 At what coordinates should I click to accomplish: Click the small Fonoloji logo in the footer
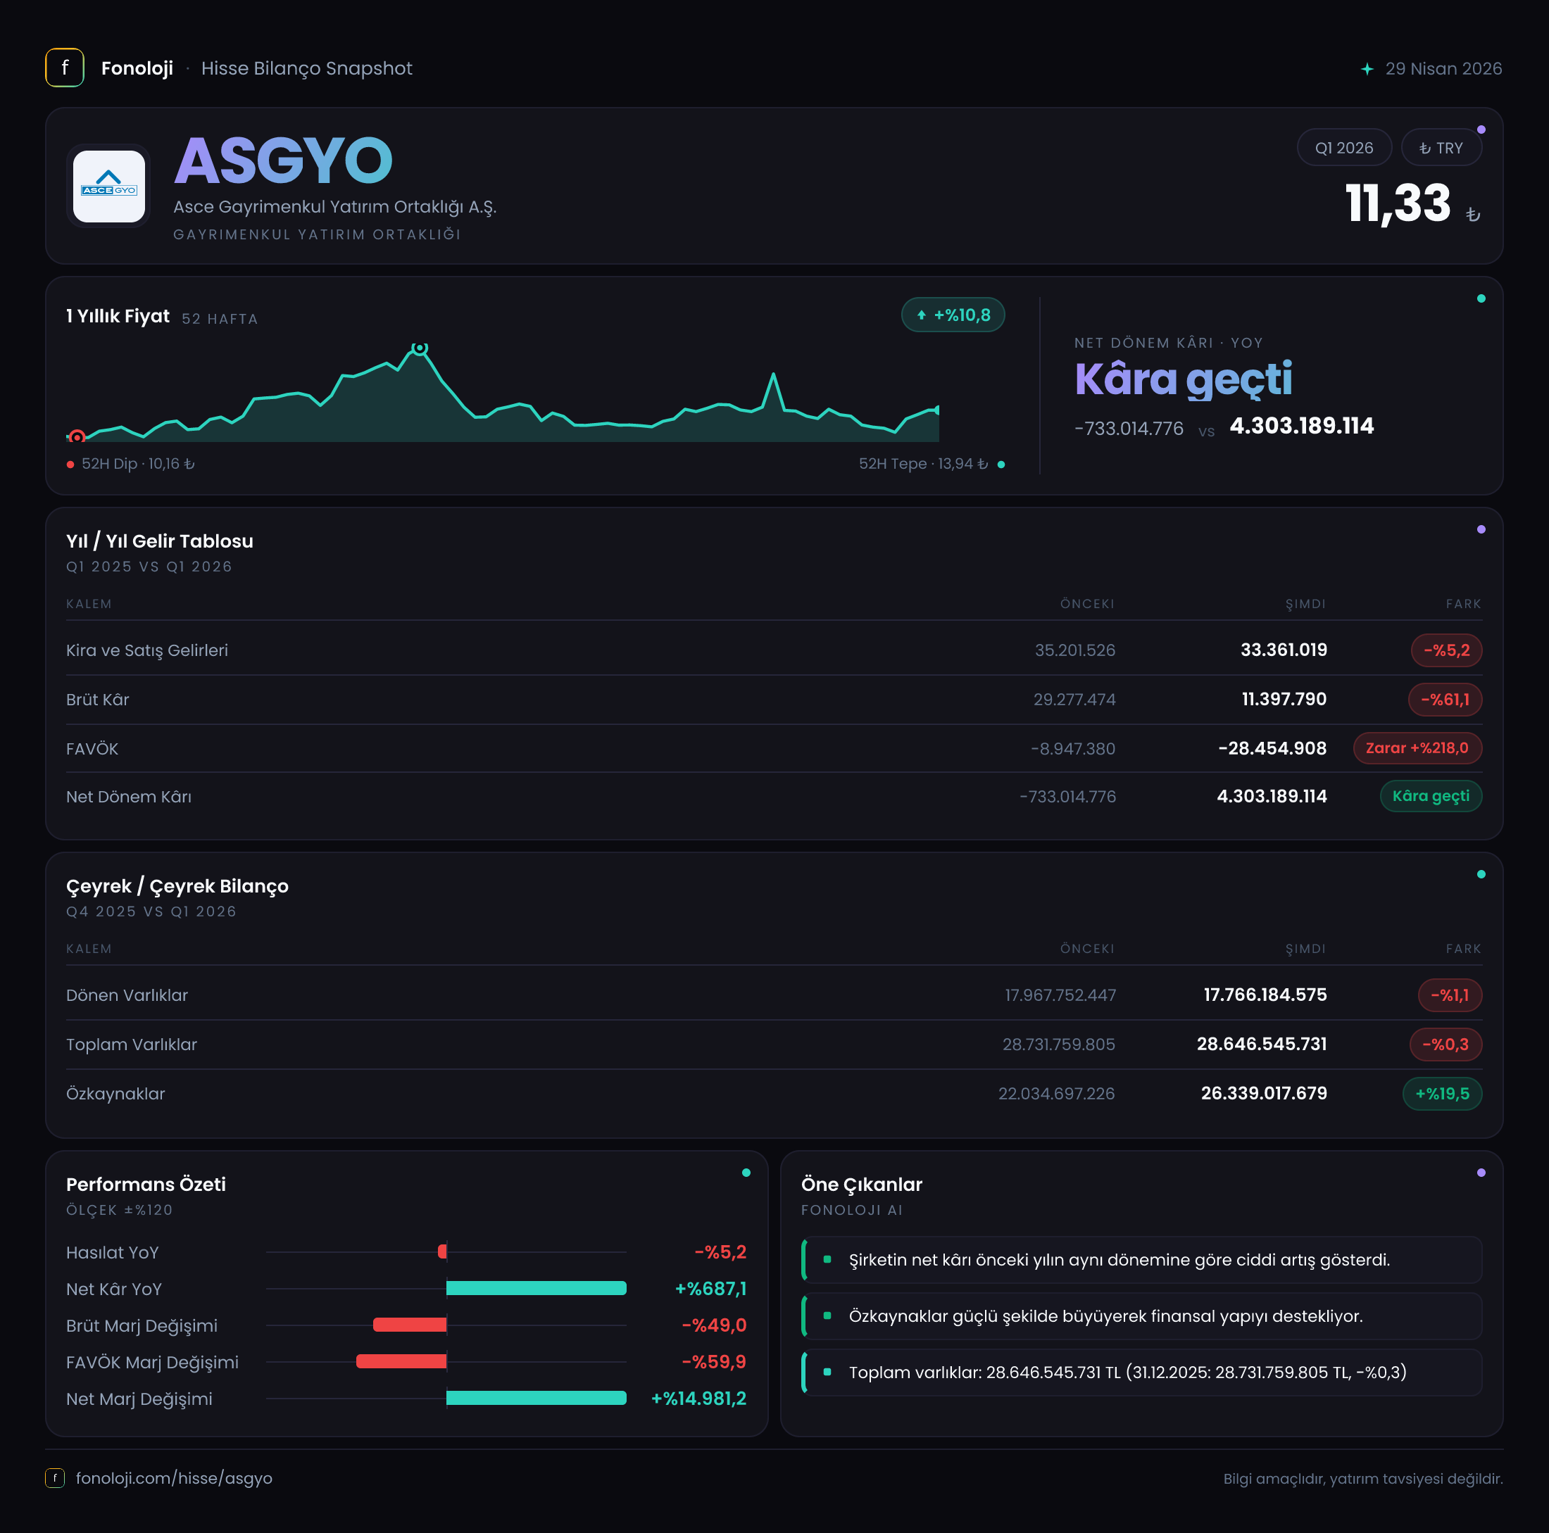(56, 1477)
